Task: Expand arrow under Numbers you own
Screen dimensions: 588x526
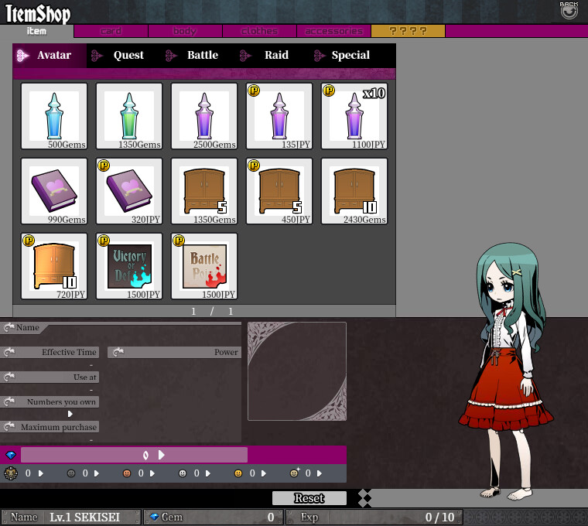Action: pyautogui.click(x=70, y=415)
